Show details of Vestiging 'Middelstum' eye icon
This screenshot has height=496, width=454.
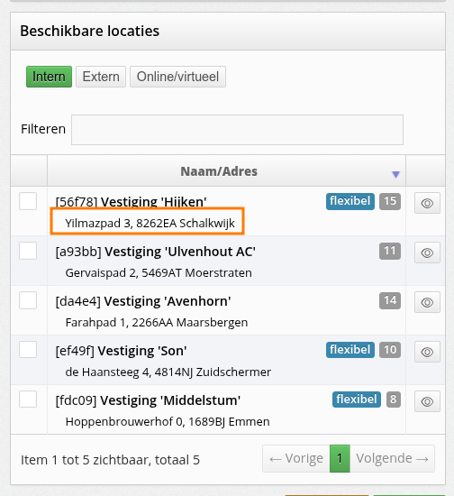[427, 401]
